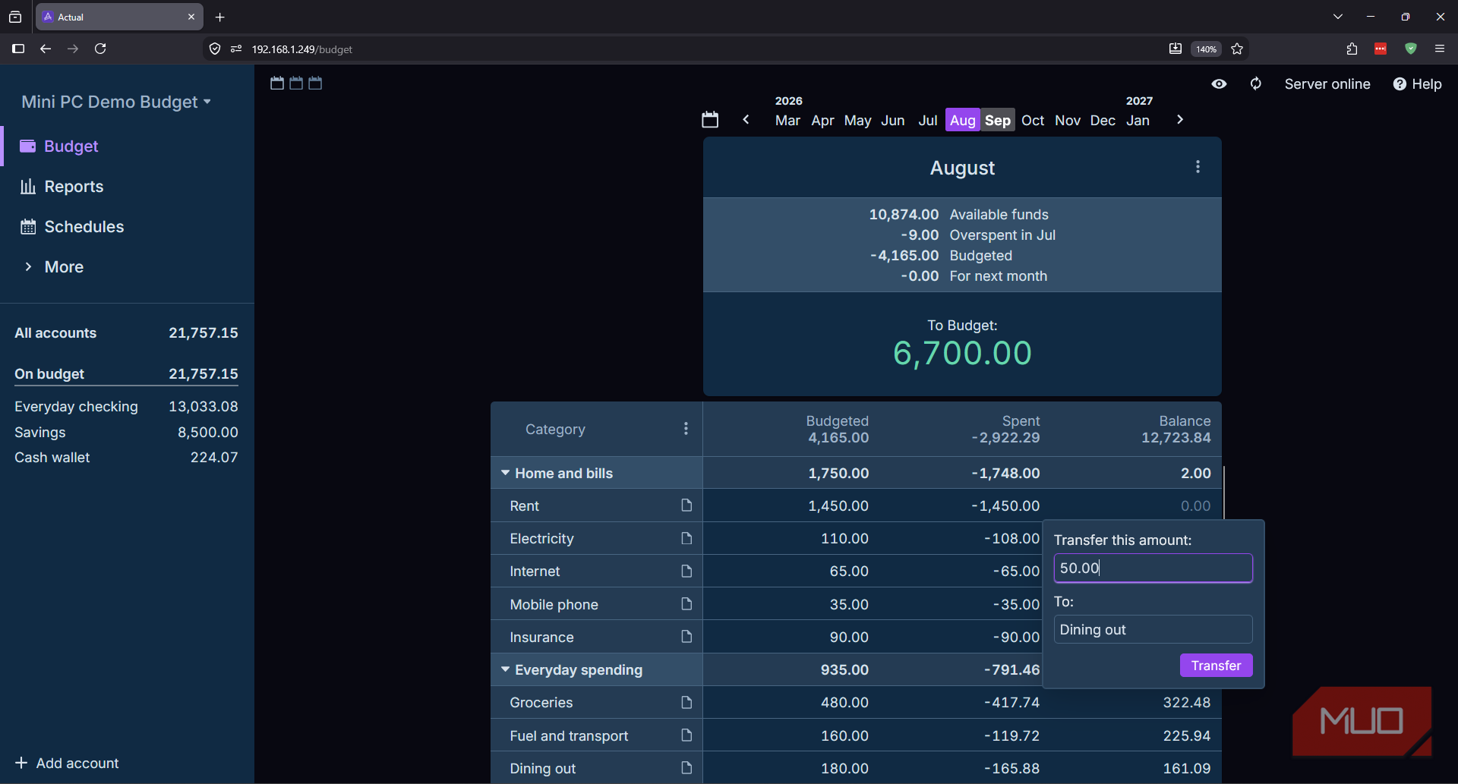
Task: Open browser tab list dropdown
Action: pyautogui.click(x=1338, y=17)
